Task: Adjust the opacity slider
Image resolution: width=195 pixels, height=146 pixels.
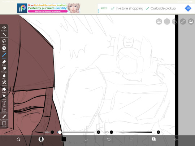Action: pos(135,132)
